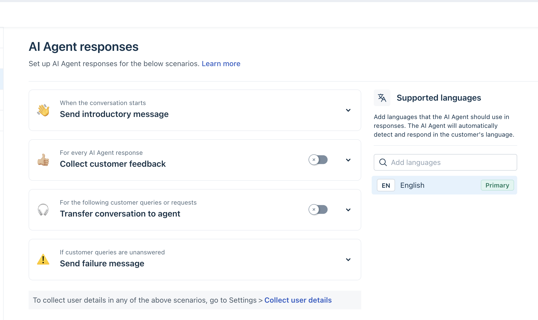This screenshot has width=538, height=320.
Task: Click the waving hand icon
Action: point(43,110)
